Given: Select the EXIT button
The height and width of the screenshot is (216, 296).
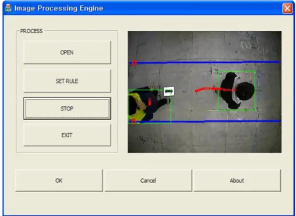Looking at the screenshot, I should (x=67, y=135).
